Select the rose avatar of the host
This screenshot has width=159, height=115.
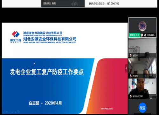tap(142, 26)
